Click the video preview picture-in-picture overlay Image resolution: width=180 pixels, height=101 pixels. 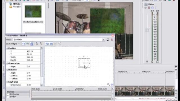coord(107,21)
